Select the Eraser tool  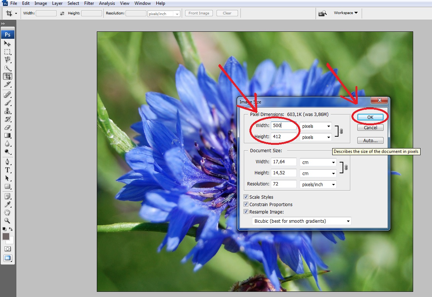pos(8,127)
